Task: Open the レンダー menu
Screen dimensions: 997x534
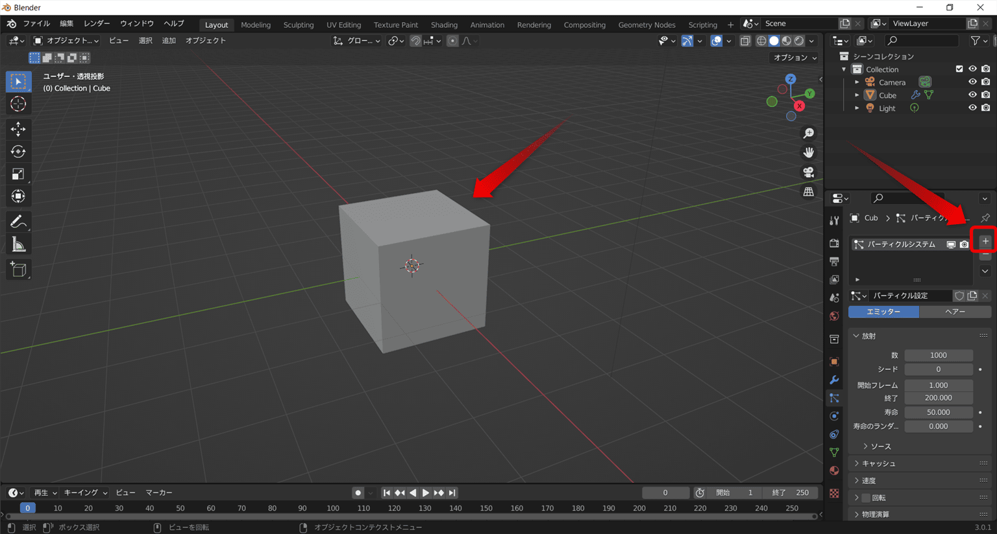Action: click(x=96, y=23)
